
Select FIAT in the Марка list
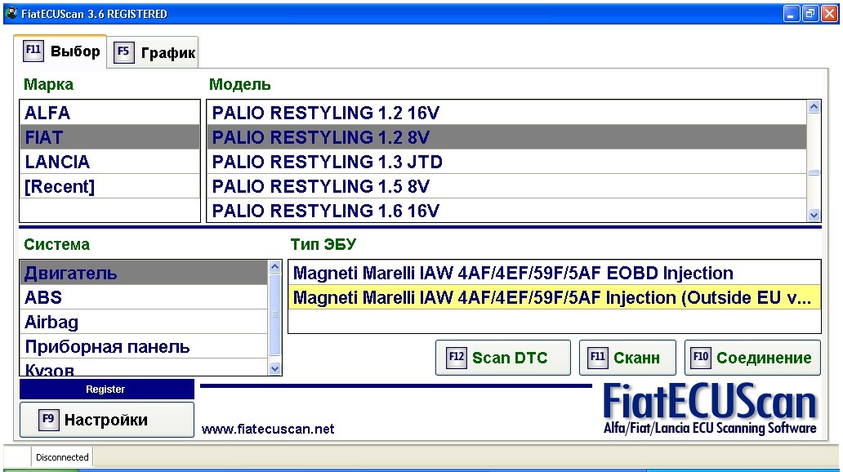[x=109, y=137]
